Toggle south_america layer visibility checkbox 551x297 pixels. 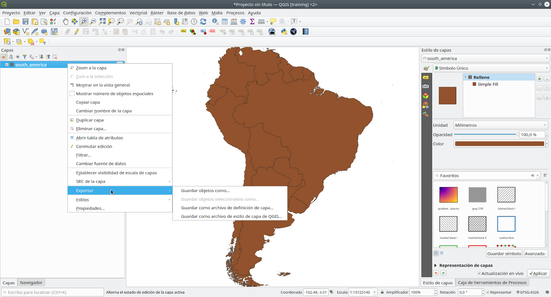(x=7, y=65)
